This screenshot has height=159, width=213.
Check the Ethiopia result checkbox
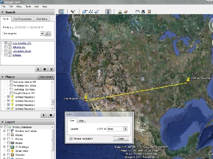click(x=6, y=55)
